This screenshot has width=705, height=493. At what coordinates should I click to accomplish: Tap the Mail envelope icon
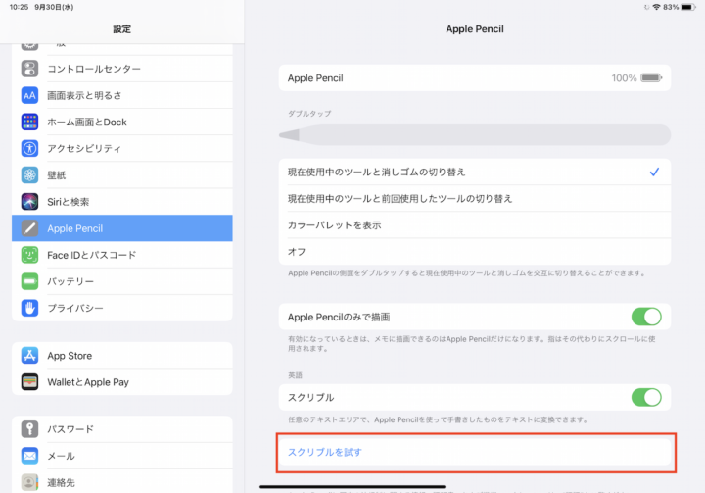click(x=29, y=456)
